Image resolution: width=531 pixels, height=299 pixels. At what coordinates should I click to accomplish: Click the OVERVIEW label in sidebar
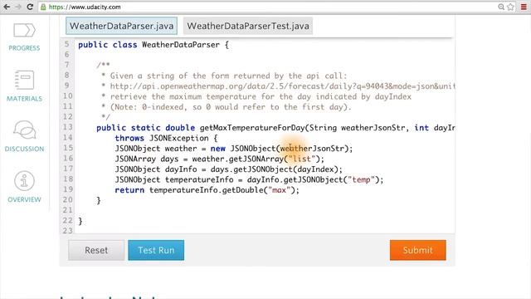(24, 199)
